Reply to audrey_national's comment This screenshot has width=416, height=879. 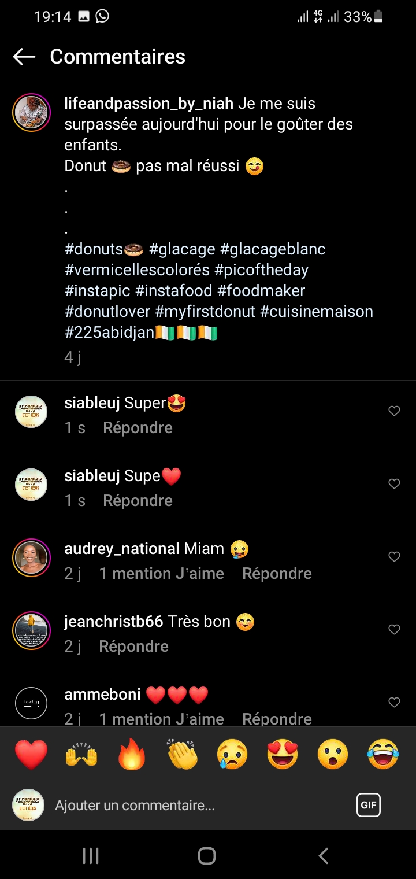(x=277, y=574)
